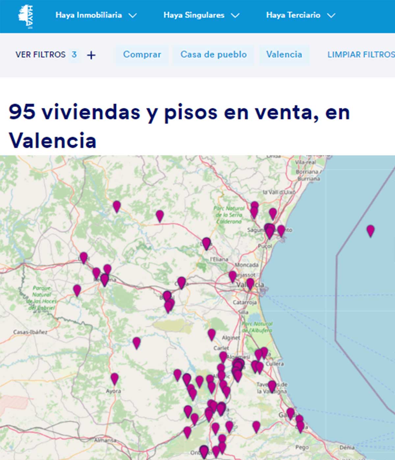This screenshot has width=395, height=460.
Task: Open VER FILTROS panel
Action: [x=40, y=55]
